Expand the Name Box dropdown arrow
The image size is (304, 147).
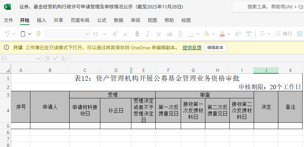[x=39, y=58]
